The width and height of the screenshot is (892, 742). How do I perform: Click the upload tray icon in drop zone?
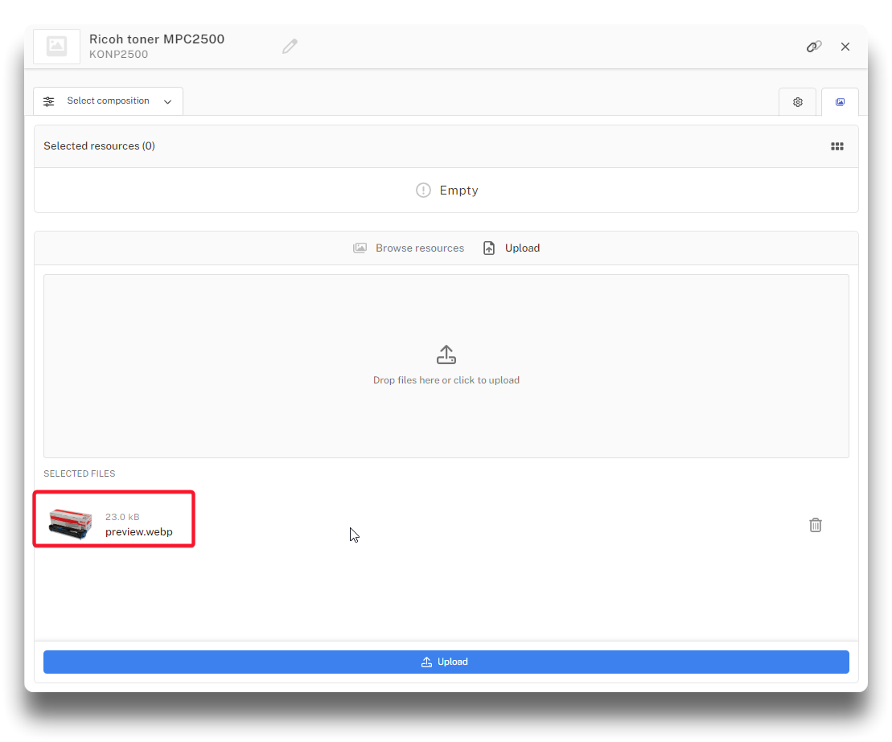pos(446,355)
